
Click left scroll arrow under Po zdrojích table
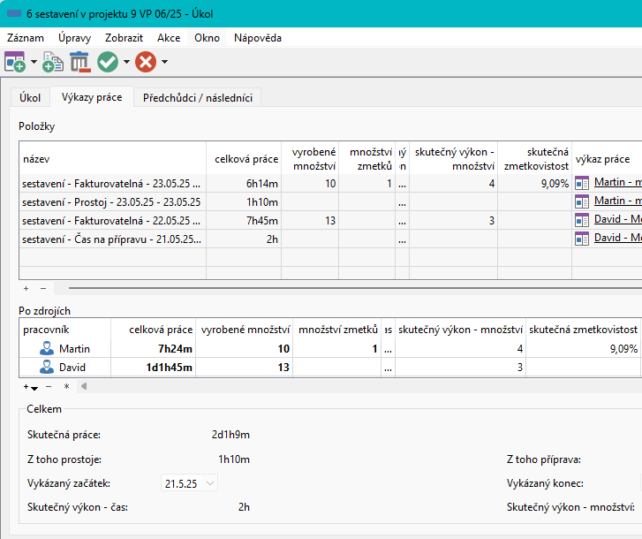pos(84,386)
